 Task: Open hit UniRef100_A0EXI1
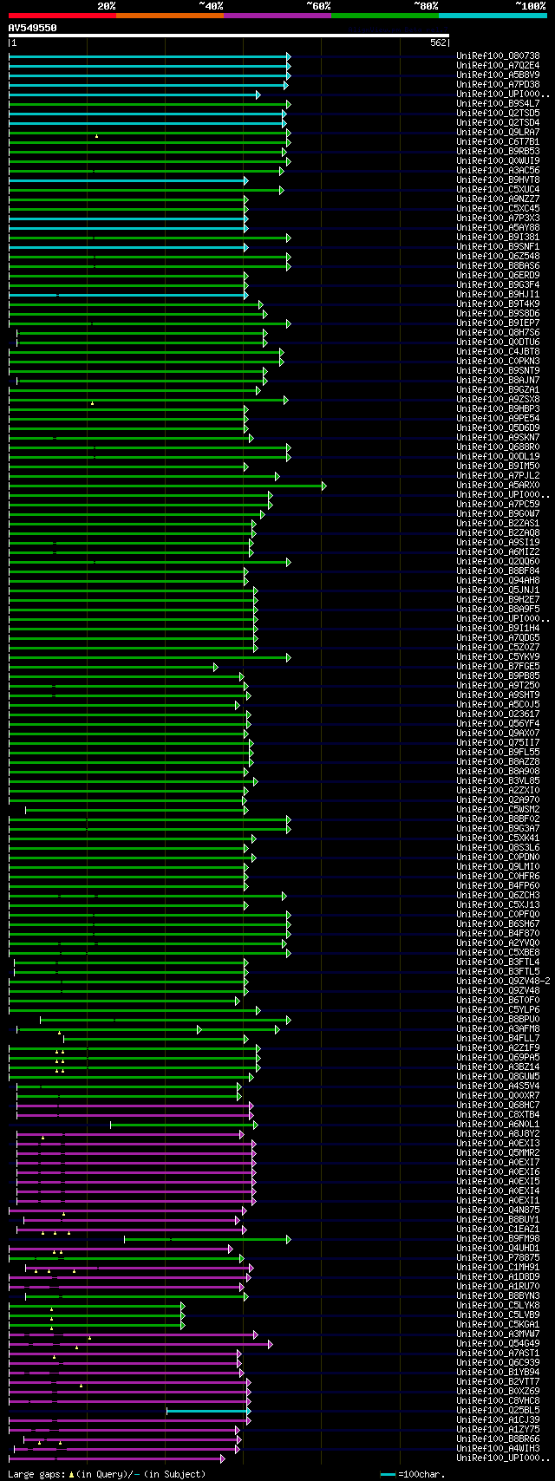point(498,1201)
